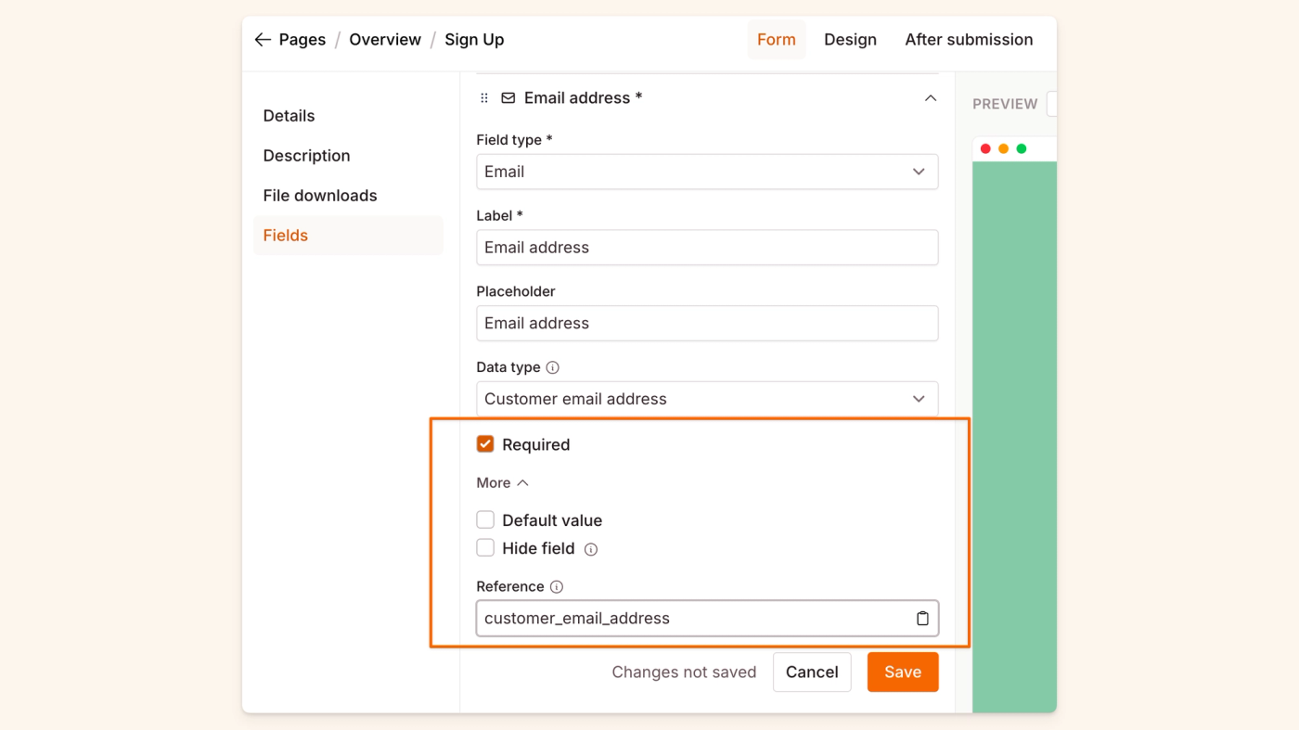Click the back arrow beside Pages
The height and width of the screenshot is (730, 1299).
coord(263,40)
